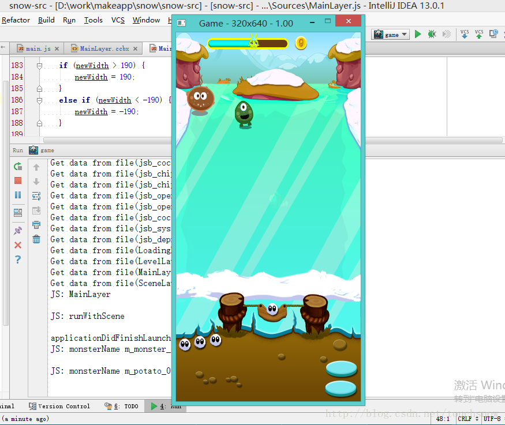Open the Window menu
Screen dimensions: 505x425
[x=146, y=20]
